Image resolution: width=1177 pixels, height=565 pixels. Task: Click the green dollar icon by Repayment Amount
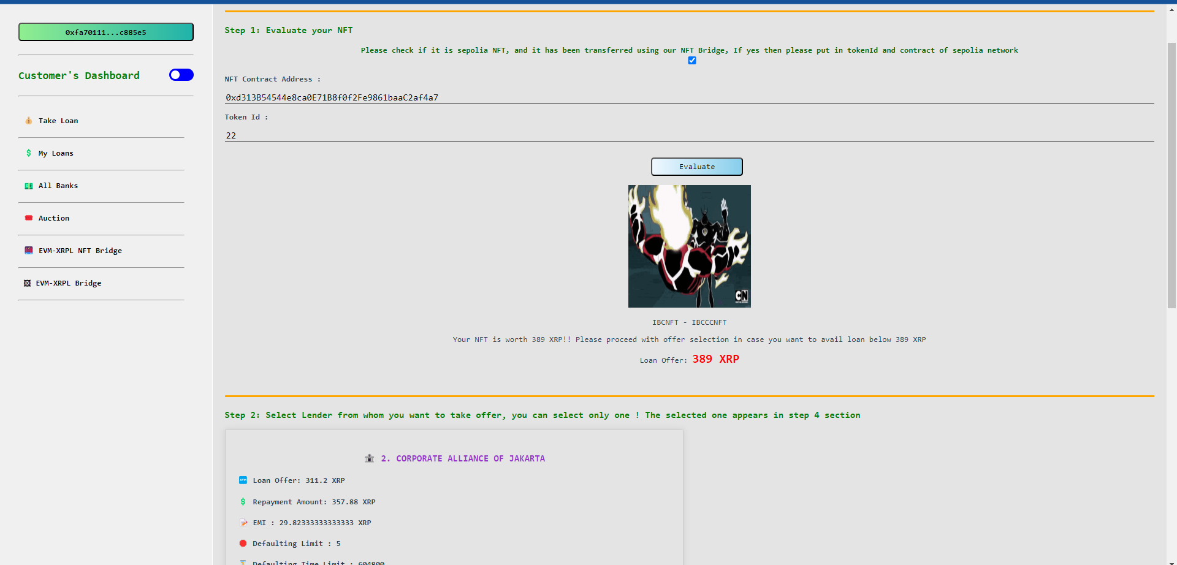coord(243,502)
